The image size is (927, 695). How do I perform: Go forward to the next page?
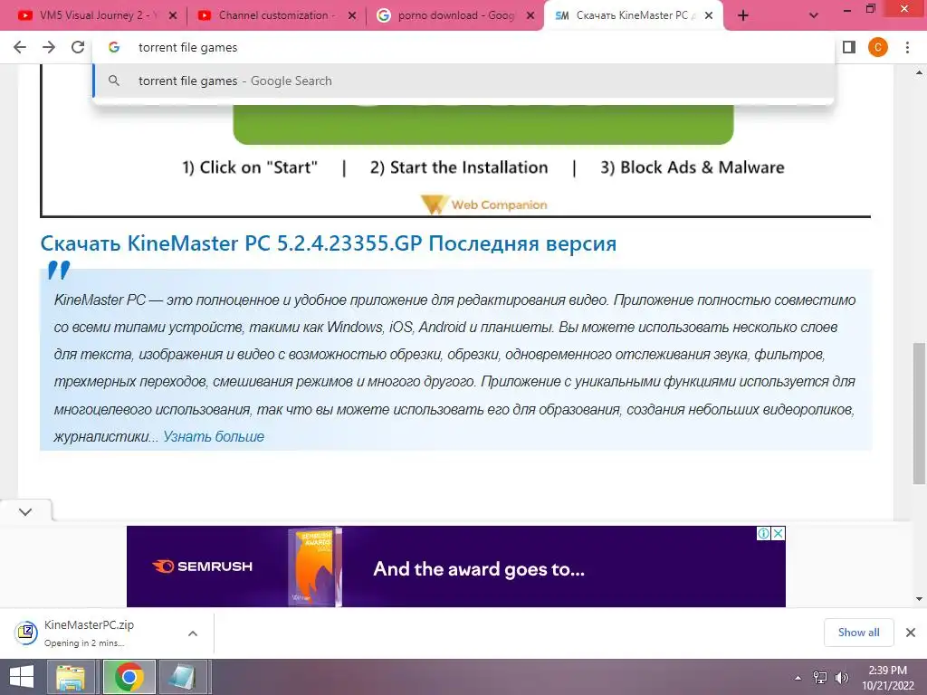49,47
